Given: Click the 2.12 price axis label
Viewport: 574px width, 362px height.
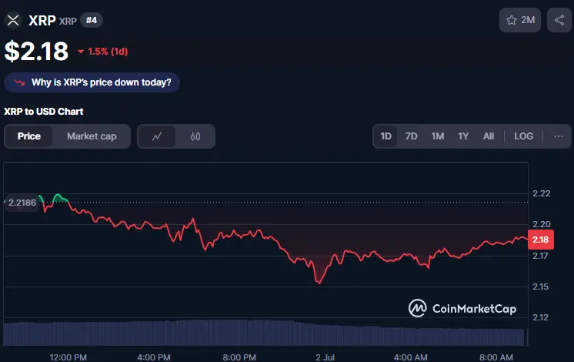Looking at the screenshot, I should pyautogui.click(x=541, y=317).
